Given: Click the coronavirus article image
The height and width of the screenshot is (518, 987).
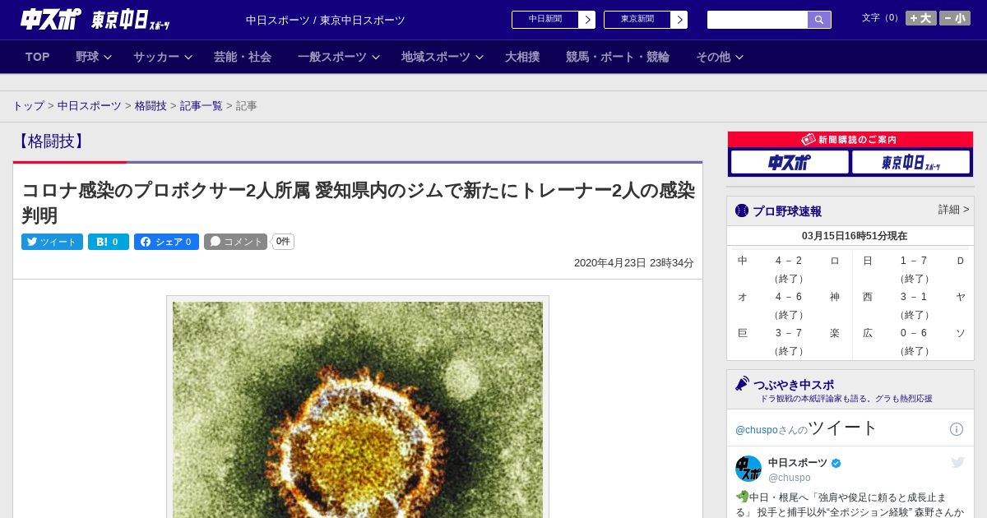Looking at the screenshot, I should point(358,409).
